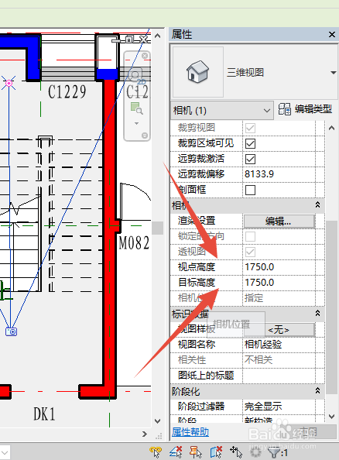Image resolution: width=339 pixels, height=460 pixels.
Task: Open the selection Filter funnel icon
Action: click(x=275, y=452)
